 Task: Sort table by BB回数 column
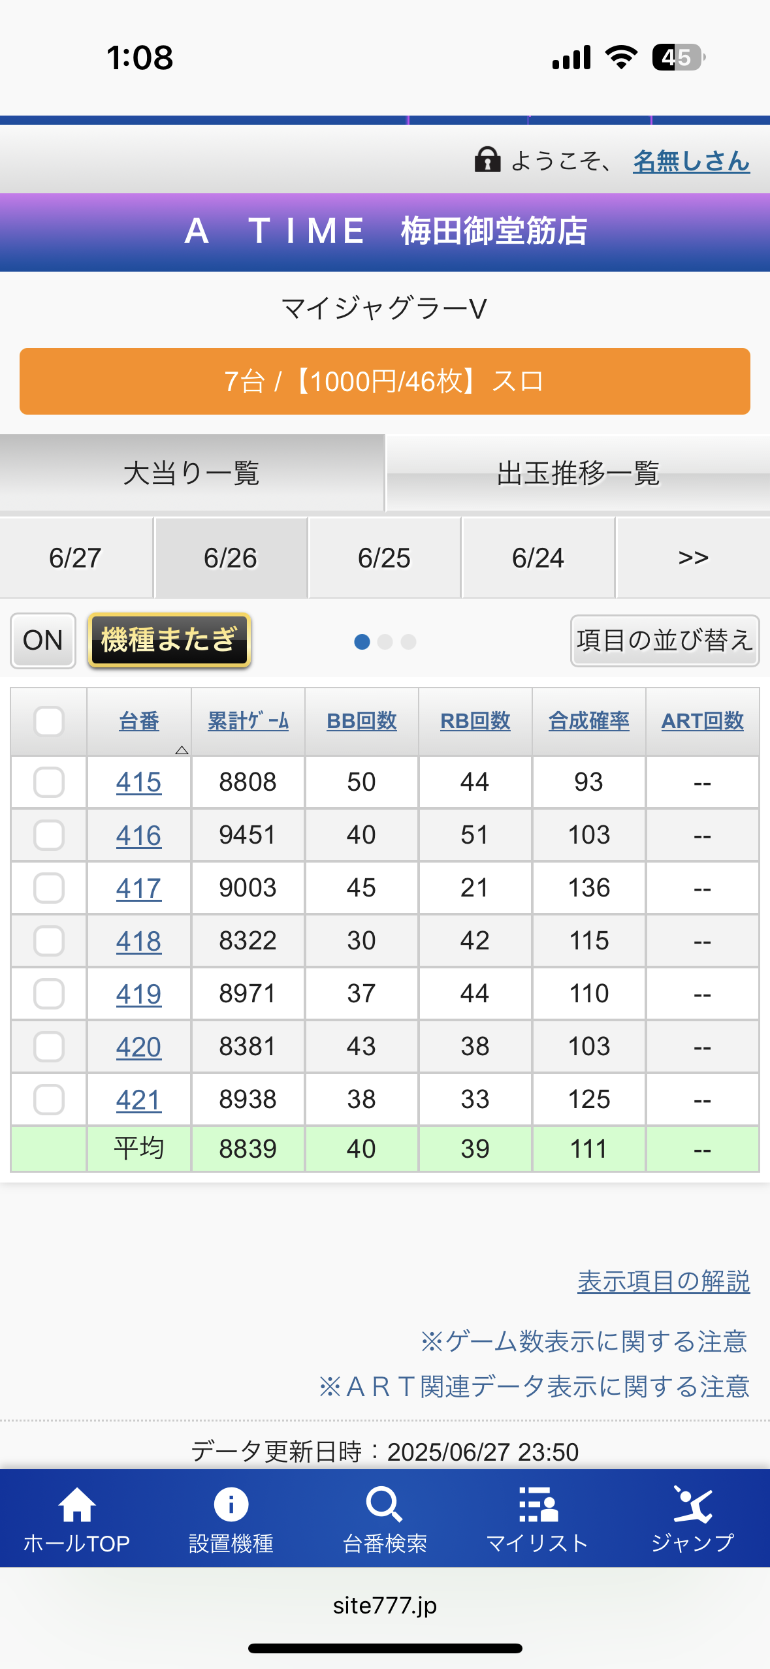[362, 721]
